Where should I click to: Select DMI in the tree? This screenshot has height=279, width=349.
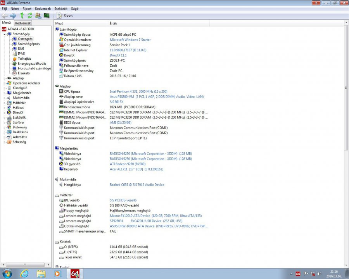[21, 49]
